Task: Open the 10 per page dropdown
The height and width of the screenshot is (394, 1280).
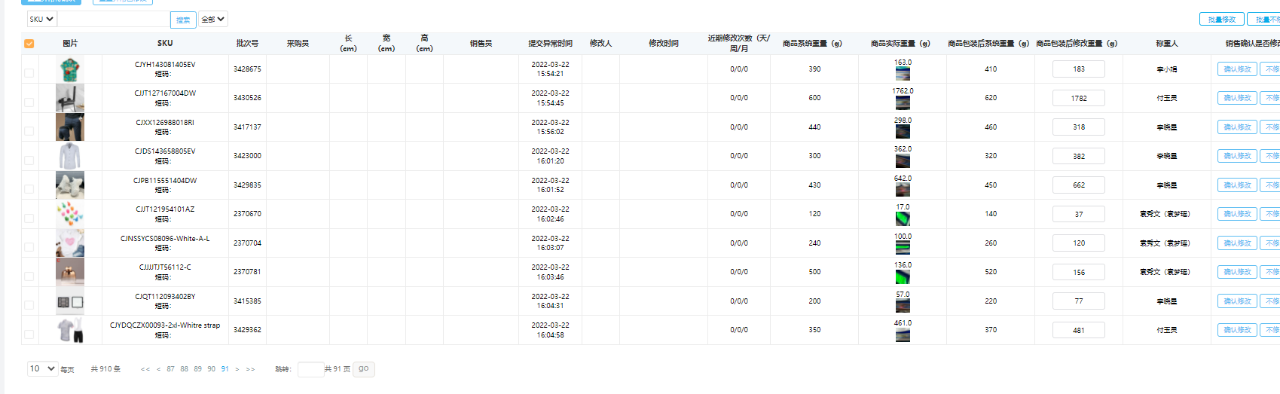Action: (x=42, y=368)
